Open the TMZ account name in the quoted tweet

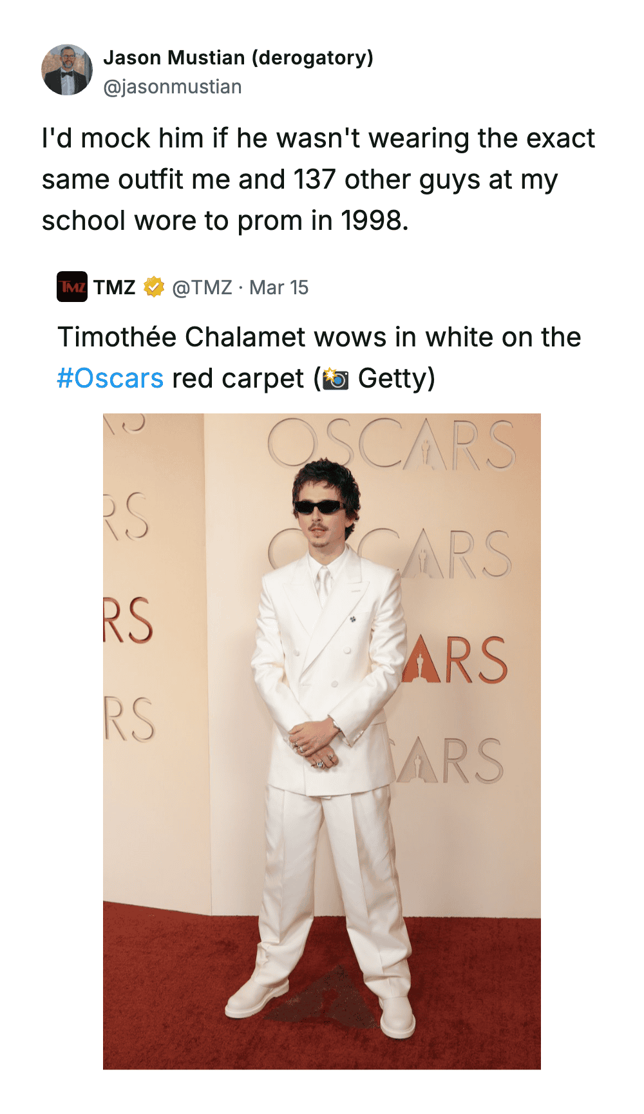(114, 287)
